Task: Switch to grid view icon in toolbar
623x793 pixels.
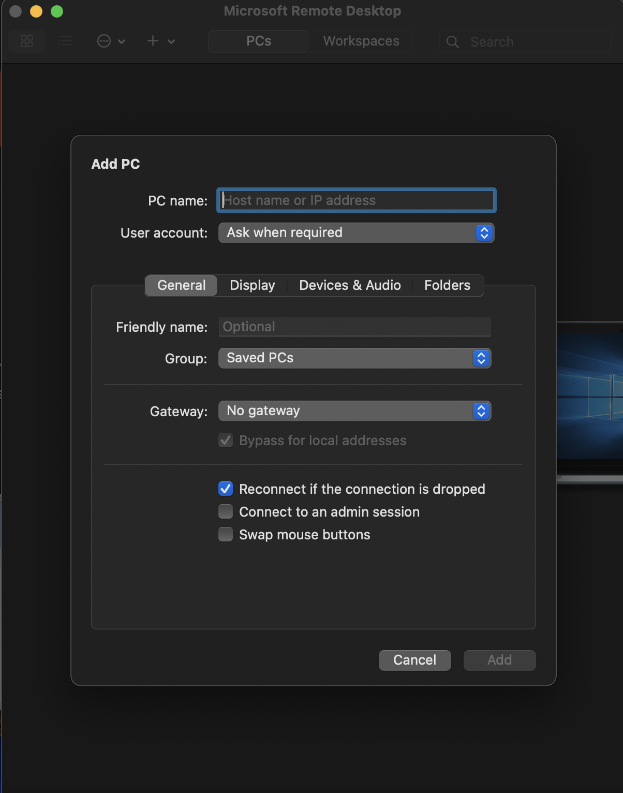Action: [27, 41]
